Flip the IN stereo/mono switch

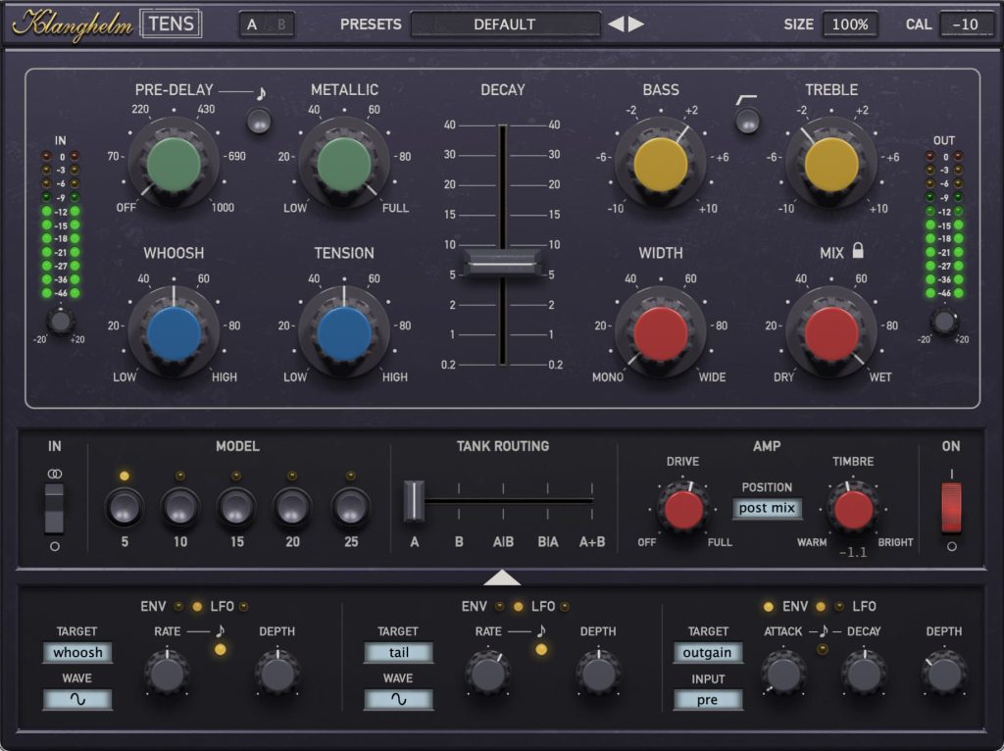pos(54,508)
